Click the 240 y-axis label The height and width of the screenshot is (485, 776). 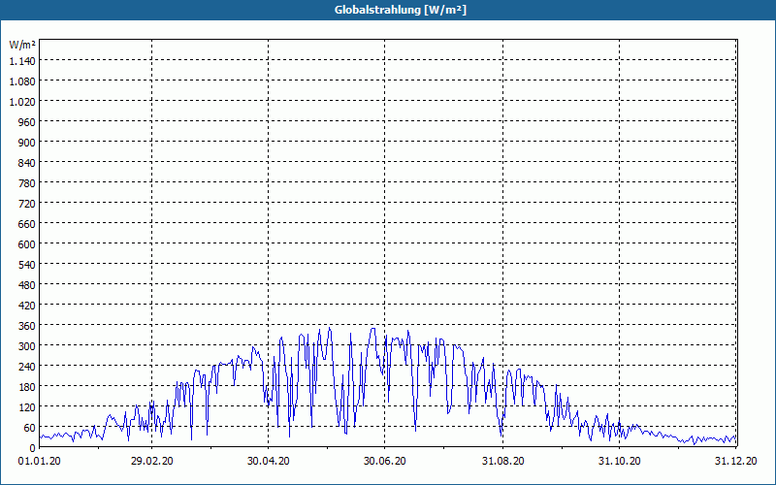tap(28, 367)
